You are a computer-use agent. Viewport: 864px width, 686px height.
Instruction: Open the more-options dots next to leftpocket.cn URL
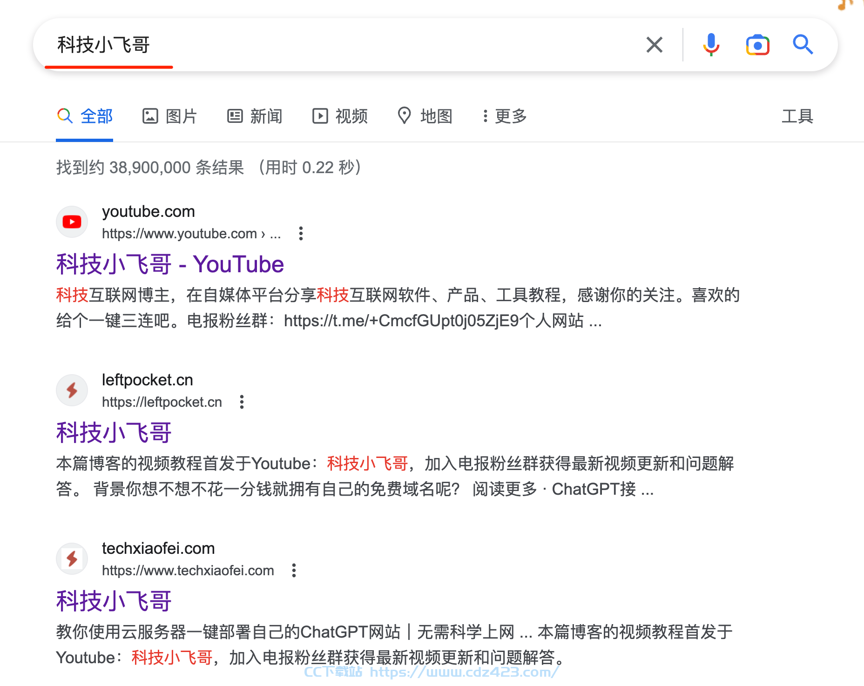point(242,402)
